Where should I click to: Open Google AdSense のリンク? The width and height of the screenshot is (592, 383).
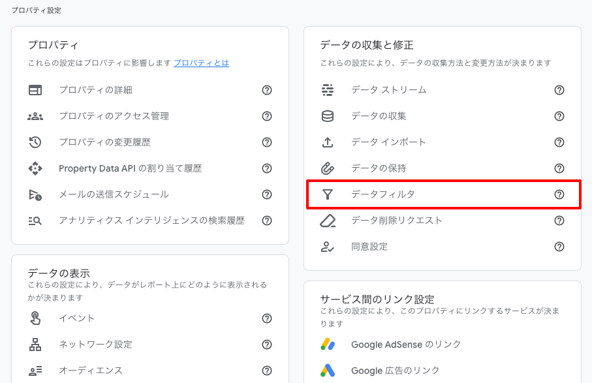[x=406, y=345]
